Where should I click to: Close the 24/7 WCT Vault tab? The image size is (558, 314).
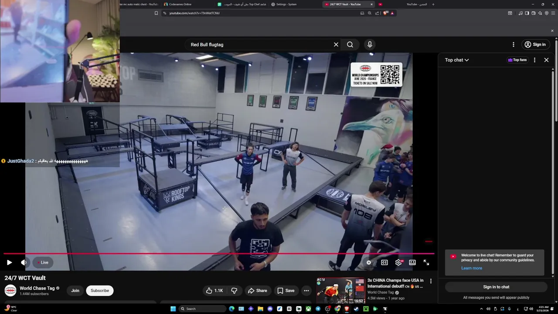[x=371, y=4]
